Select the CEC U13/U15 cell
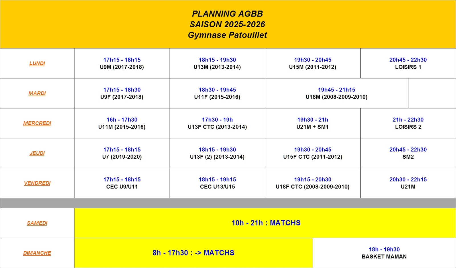 (x=217, y=183)
